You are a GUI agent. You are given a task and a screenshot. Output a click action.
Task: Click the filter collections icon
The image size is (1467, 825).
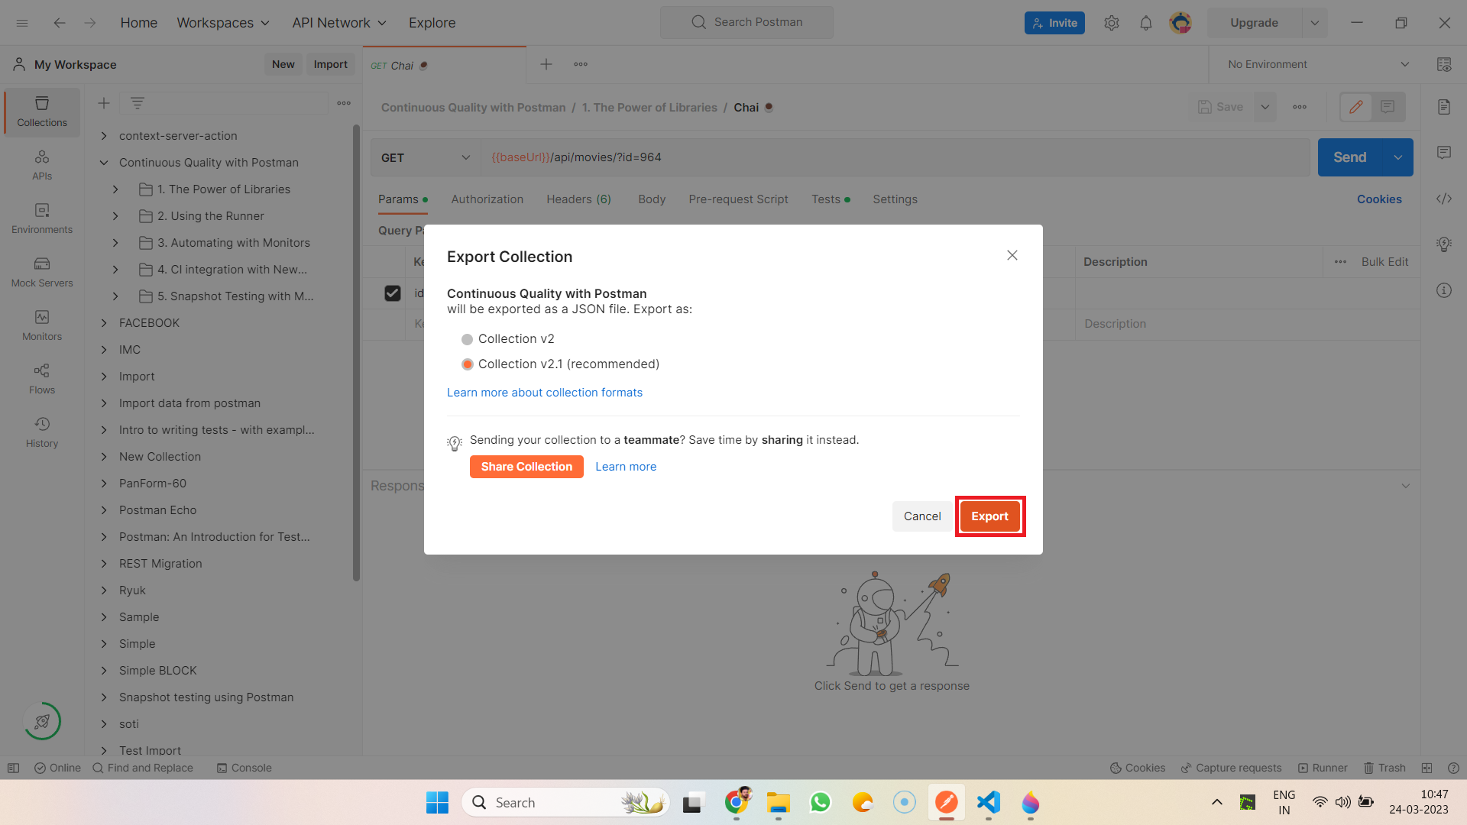click(x=138, y=103)
